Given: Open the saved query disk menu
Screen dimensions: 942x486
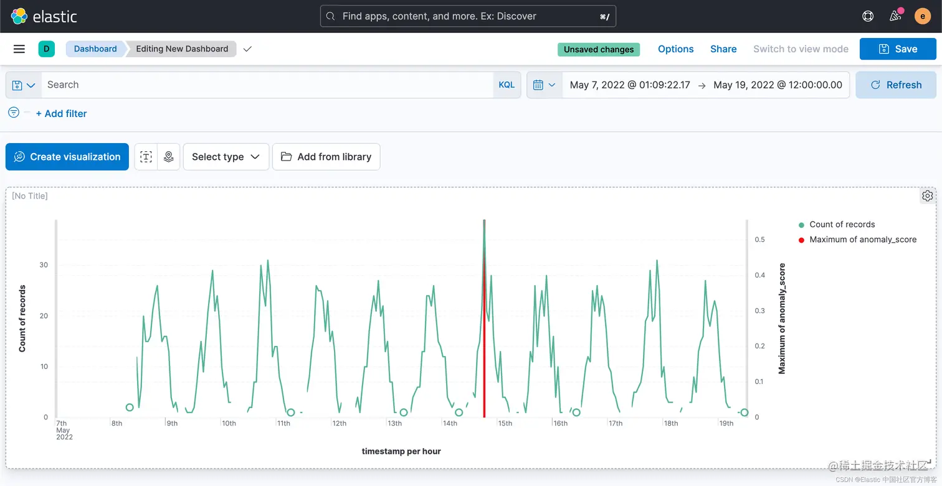Looking at the screenshot, I should click(x=24, y=85).
